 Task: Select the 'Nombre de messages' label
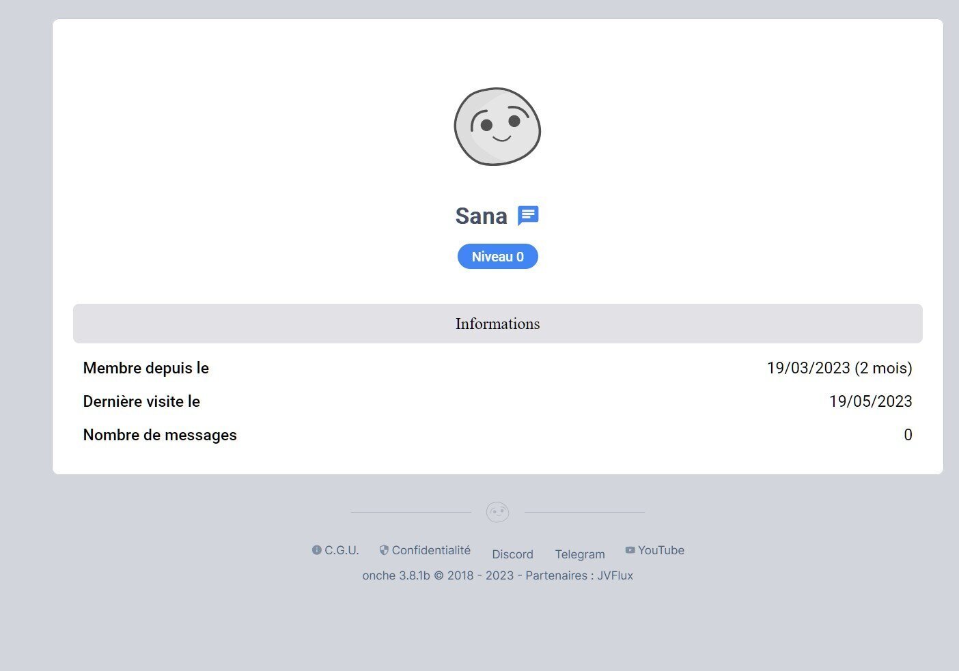[x=160, y=435]
